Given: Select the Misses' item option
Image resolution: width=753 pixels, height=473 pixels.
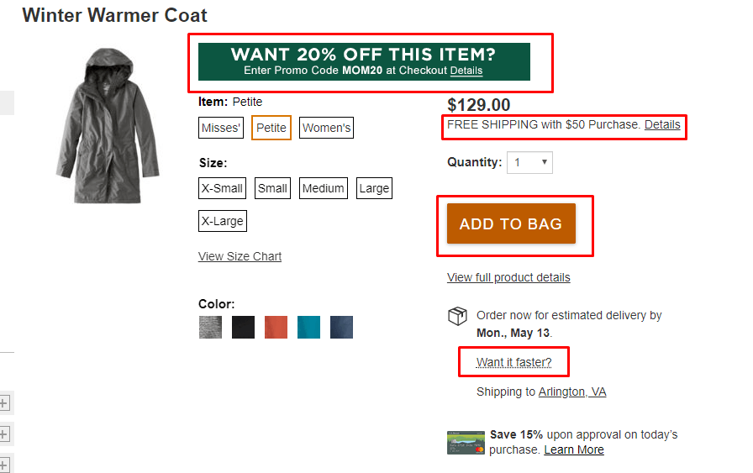Looking at the screenshot, I should tap(221, 128).
